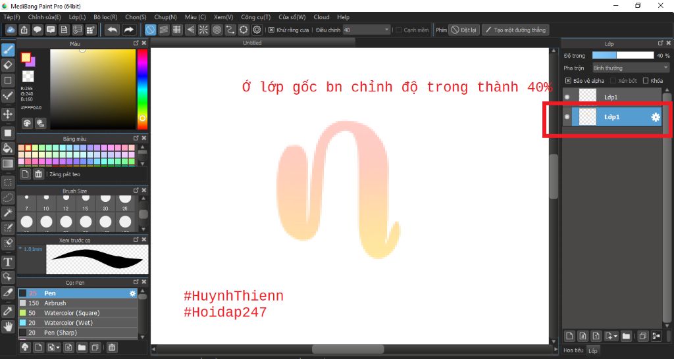The image size is (674, 359).
Task: Select the Untitled document tab
Action: click(x=252, y=43)
